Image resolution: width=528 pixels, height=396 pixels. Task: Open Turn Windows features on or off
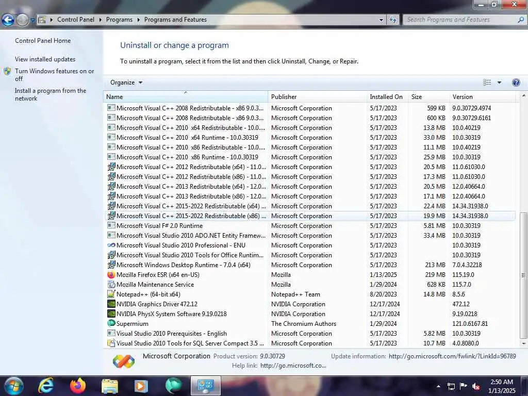coord(55,75)
